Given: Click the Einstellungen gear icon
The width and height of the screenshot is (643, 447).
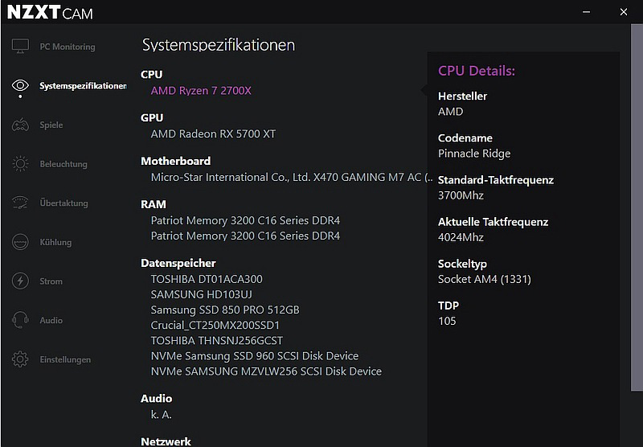Looking at the screenshot, I should point(20,359).
